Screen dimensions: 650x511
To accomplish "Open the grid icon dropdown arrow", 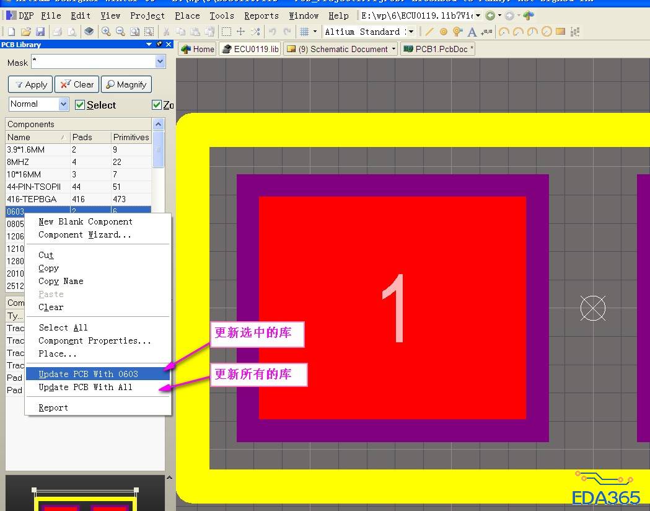I will [x=315, y=32].
